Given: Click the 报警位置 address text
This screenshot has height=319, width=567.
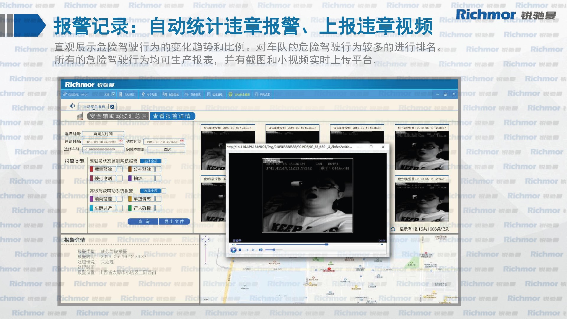Looking at the screenshot, I should [x=128, y=272].
